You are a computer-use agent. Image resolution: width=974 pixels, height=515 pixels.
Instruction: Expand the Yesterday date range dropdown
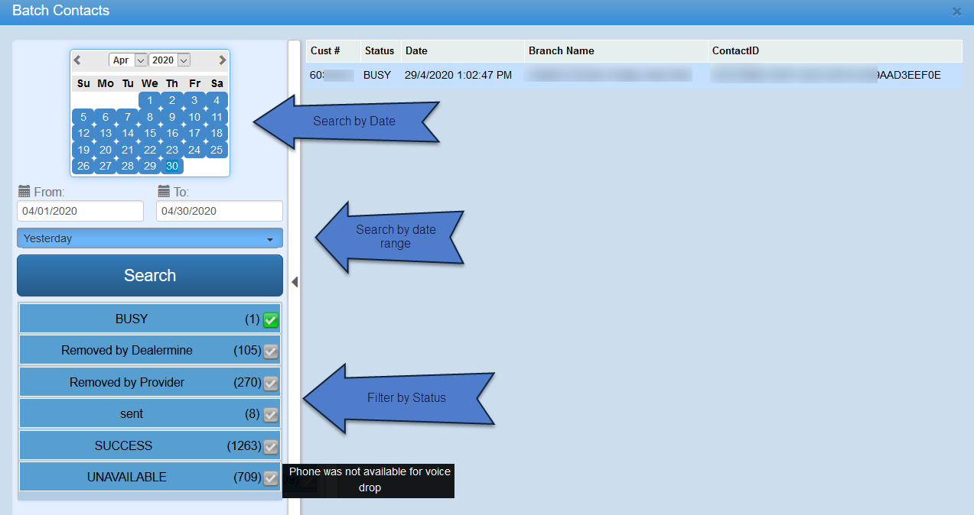(150, 238)
